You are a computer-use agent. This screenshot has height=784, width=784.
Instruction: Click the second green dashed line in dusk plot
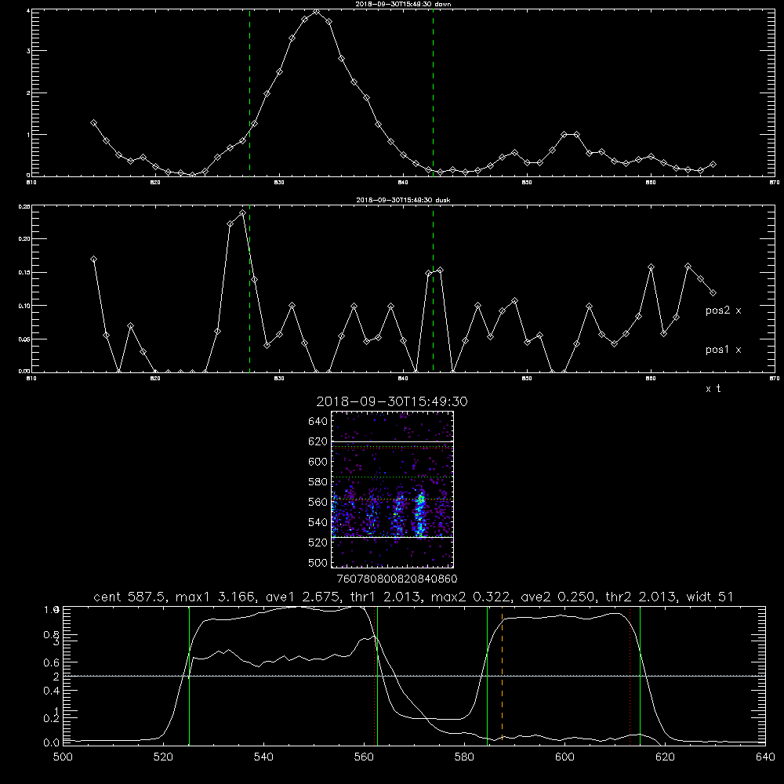(x=433, y=289)
